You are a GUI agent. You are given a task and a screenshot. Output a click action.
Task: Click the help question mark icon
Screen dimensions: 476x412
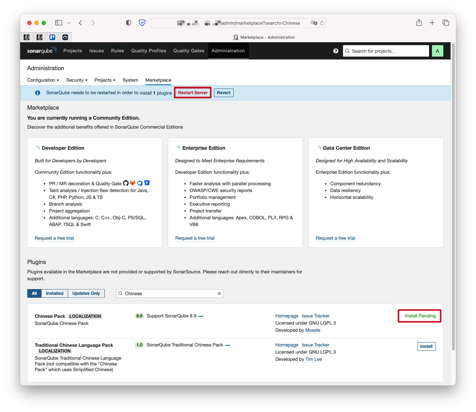tap(335, 51)
